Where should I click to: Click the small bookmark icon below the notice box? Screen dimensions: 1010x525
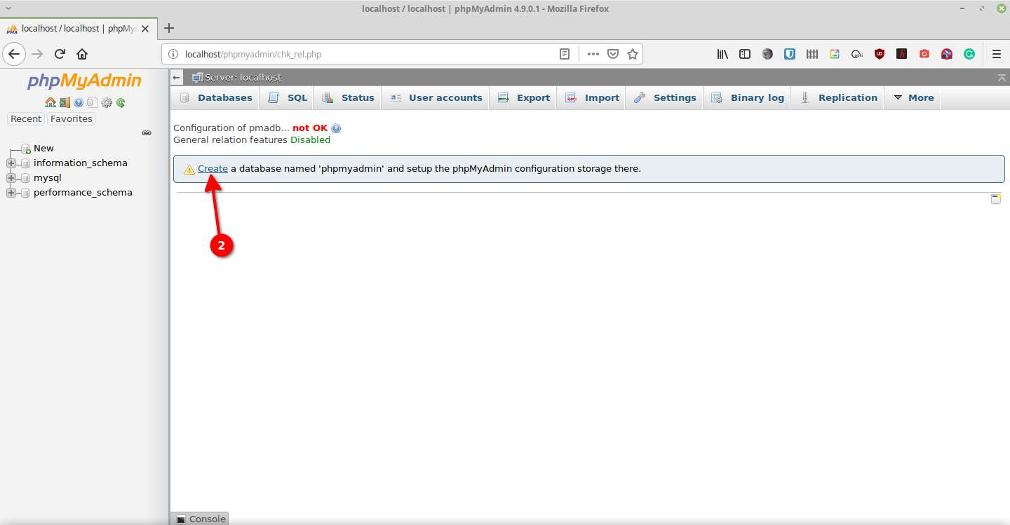coord(996,199)
